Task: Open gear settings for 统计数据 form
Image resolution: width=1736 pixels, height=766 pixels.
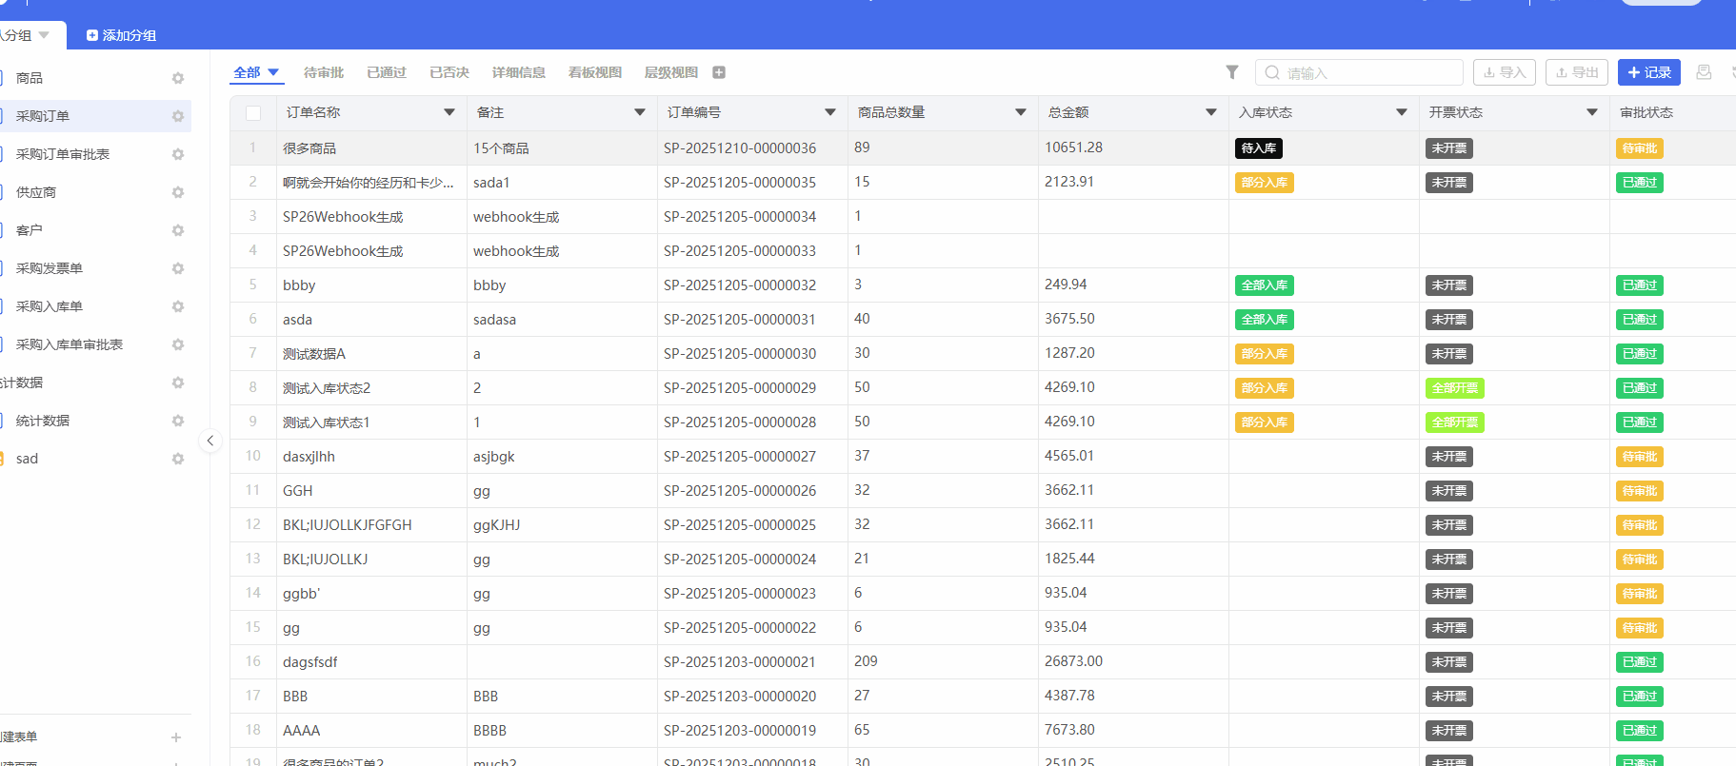Action: (x=177, y=421)
